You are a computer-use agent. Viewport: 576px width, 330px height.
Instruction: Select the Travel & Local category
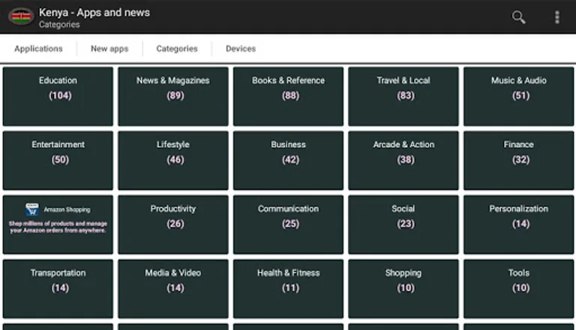click(403, 97)
